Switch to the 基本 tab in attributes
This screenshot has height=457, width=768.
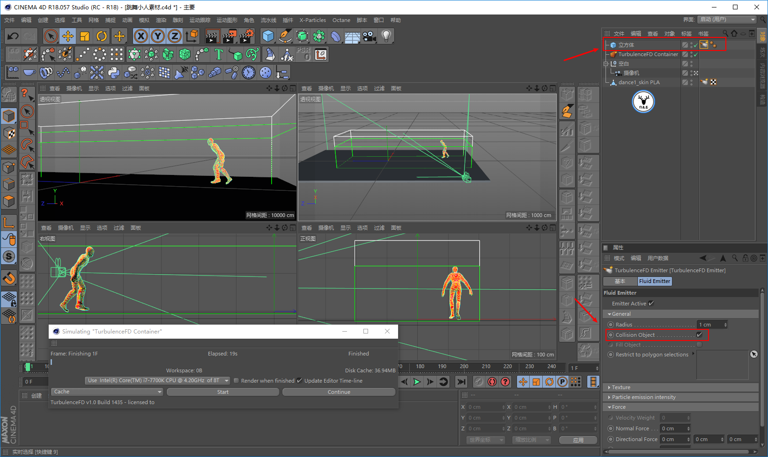pyautogui.click(x=620, y=281)
